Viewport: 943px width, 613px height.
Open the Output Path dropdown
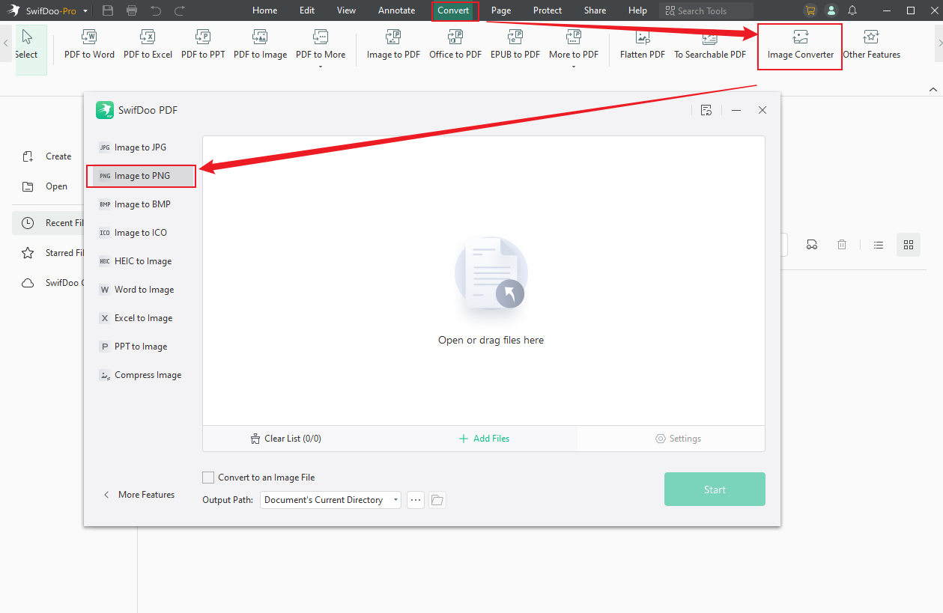point(330,499)
